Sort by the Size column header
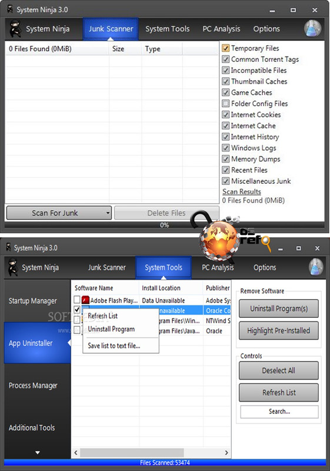Viewport: 330px width, 471px height. pyautogui.click(x=125, y=49)
